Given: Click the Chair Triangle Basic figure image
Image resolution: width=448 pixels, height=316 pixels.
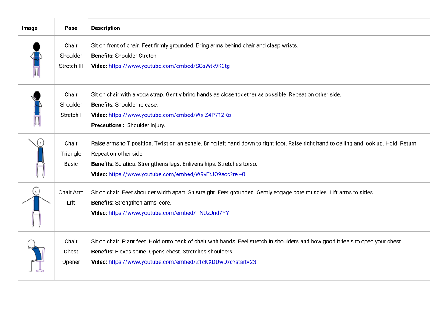Looking at the screenshot, I should pyautogui.click(x=37, y=158).
